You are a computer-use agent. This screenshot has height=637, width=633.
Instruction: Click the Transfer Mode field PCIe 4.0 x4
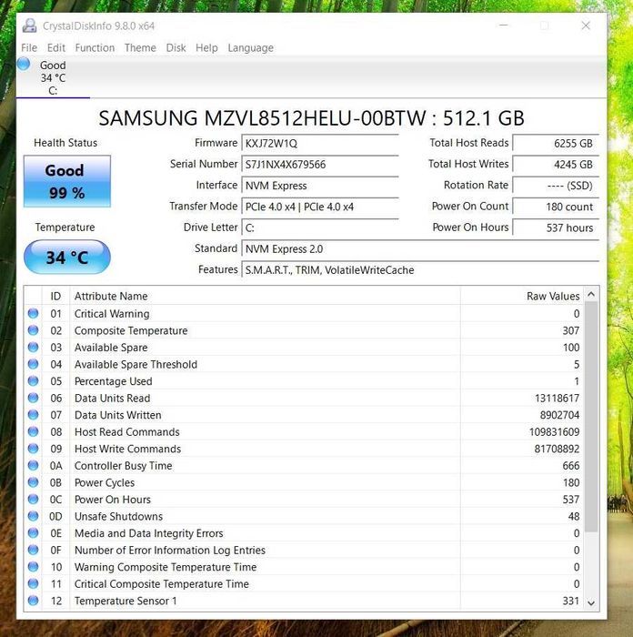(x=320, y=207)
